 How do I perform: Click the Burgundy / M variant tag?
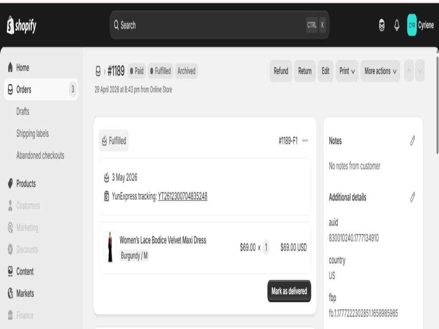[134, 255]
